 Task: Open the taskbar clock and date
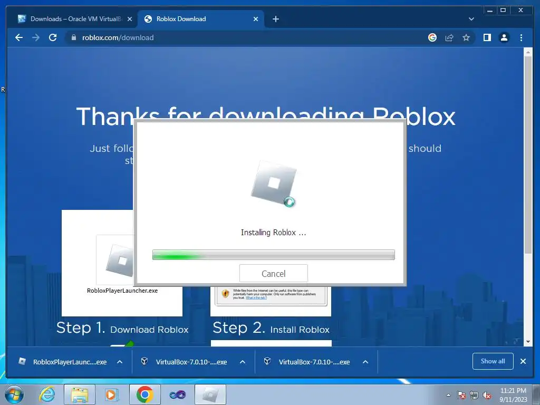coord(513,395)
